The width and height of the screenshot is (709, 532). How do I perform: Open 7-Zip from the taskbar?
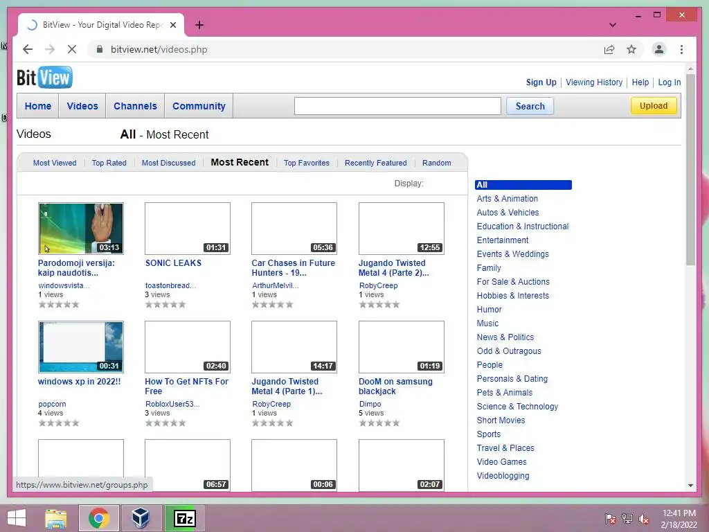184,518
